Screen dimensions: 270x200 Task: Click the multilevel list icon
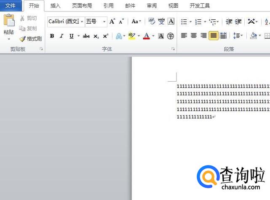coord(213,22)
